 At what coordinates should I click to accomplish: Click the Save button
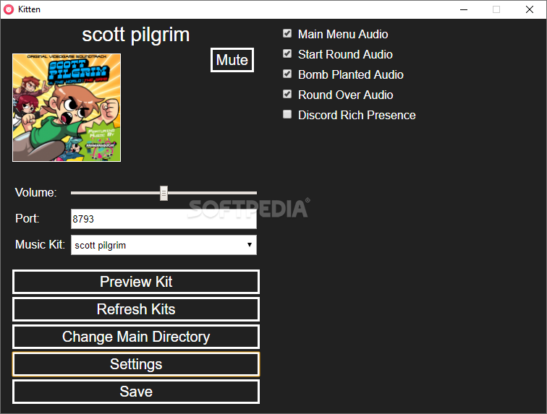pyautogui.click(x=136, y=392)
